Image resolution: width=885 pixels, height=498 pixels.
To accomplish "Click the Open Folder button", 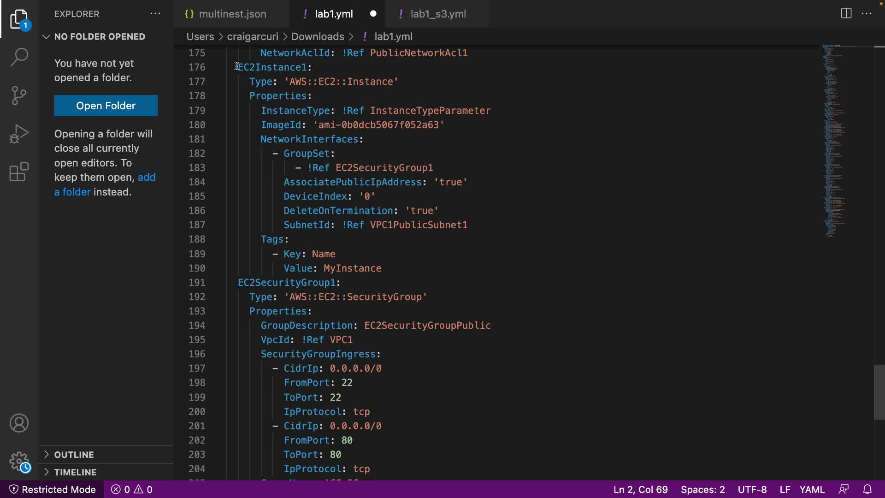I will coord(106,106).
